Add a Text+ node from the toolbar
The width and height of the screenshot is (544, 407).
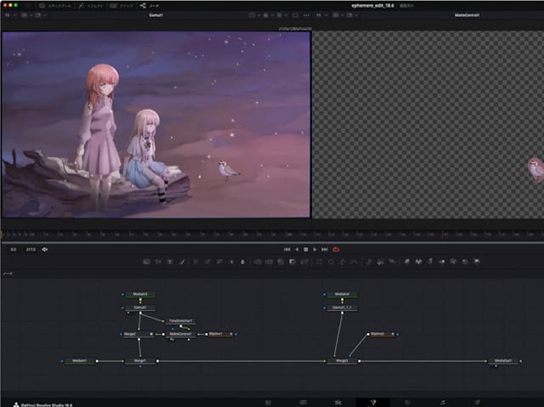click(x=170, y=262)
